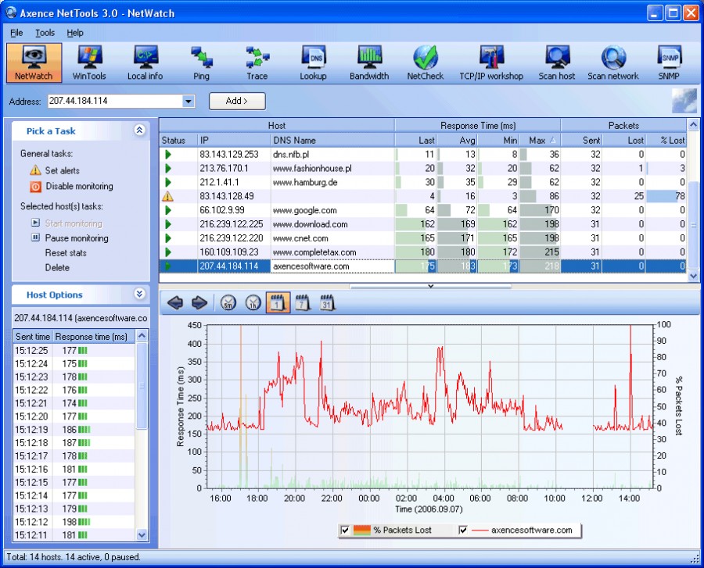
Task: Expand the Host Options panel
Action: point(140,295)
